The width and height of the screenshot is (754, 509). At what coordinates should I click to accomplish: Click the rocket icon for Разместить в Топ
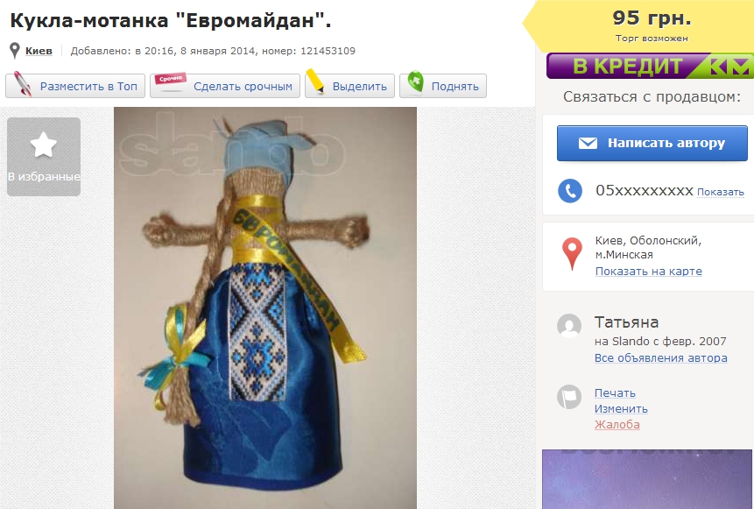(22, 84)
